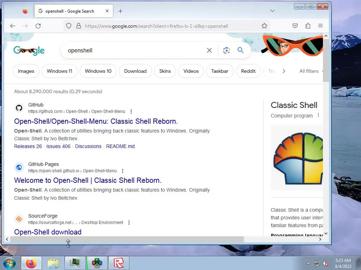Open the Pocket save icon
The image size is (361, 270).
[x=295, y=26]
